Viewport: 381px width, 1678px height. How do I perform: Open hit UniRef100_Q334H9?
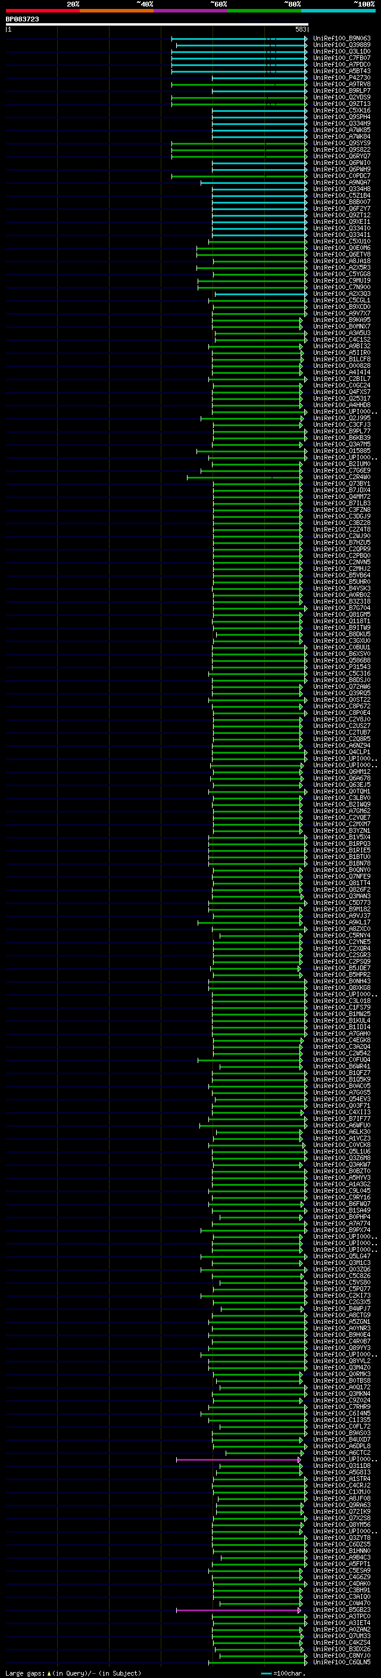coord(342,123)
